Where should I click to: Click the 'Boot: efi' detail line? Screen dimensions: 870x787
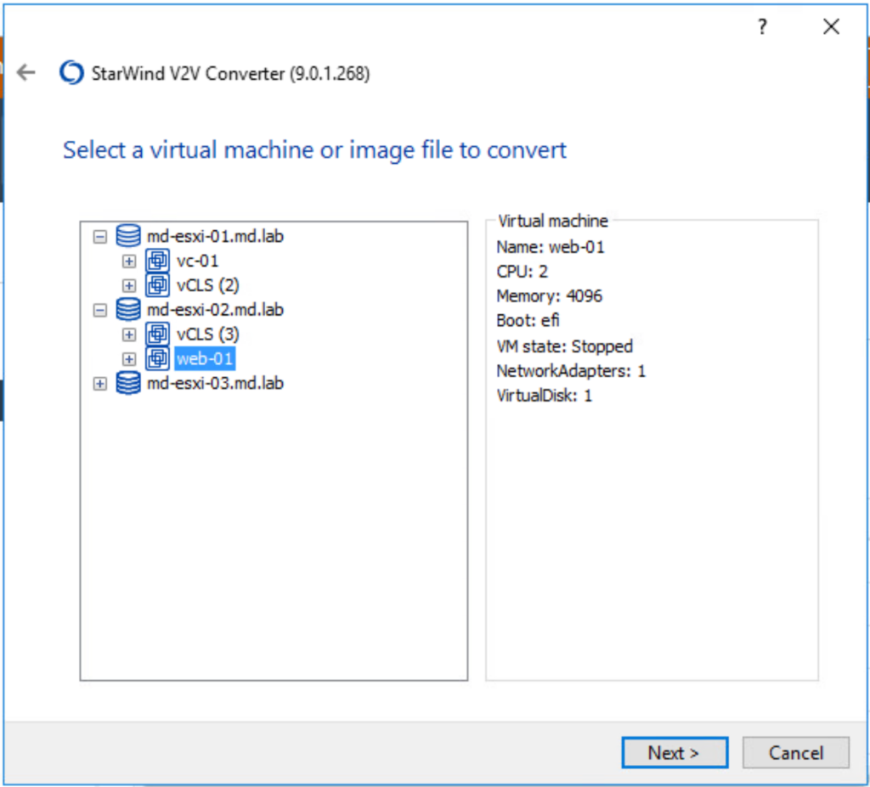tap(528, 320)
